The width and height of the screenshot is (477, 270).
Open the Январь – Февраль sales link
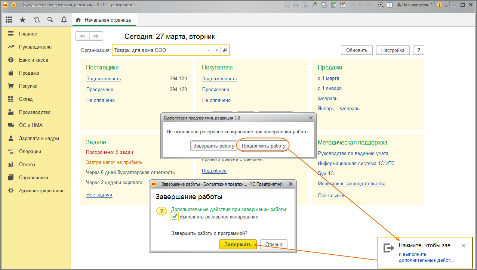(339, 108)
